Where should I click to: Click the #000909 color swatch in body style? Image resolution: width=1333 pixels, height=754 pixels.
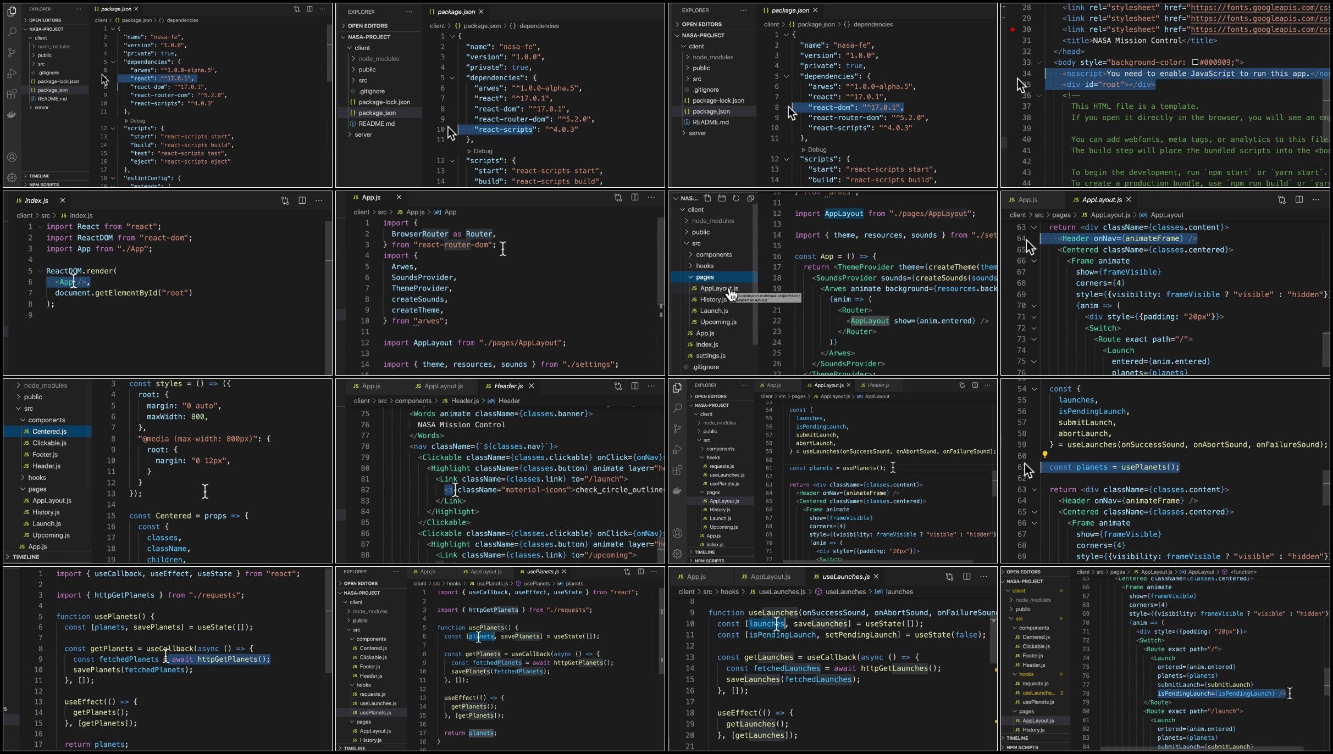click(1195, 63)
